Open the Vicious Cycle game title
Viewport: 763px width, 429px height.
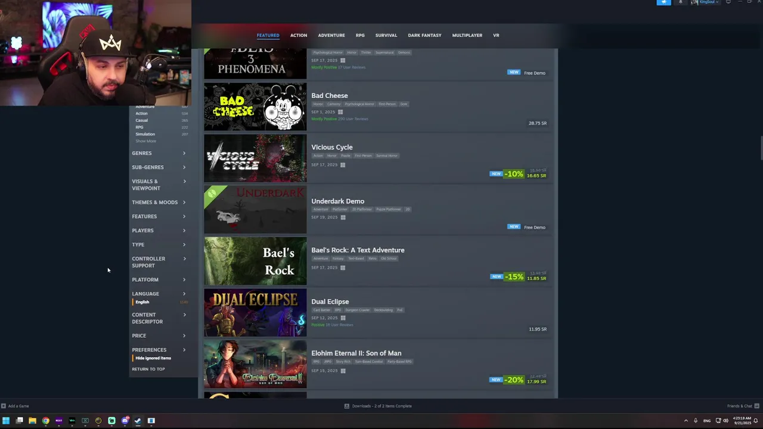pyautogui.click(x=332, y=147)
